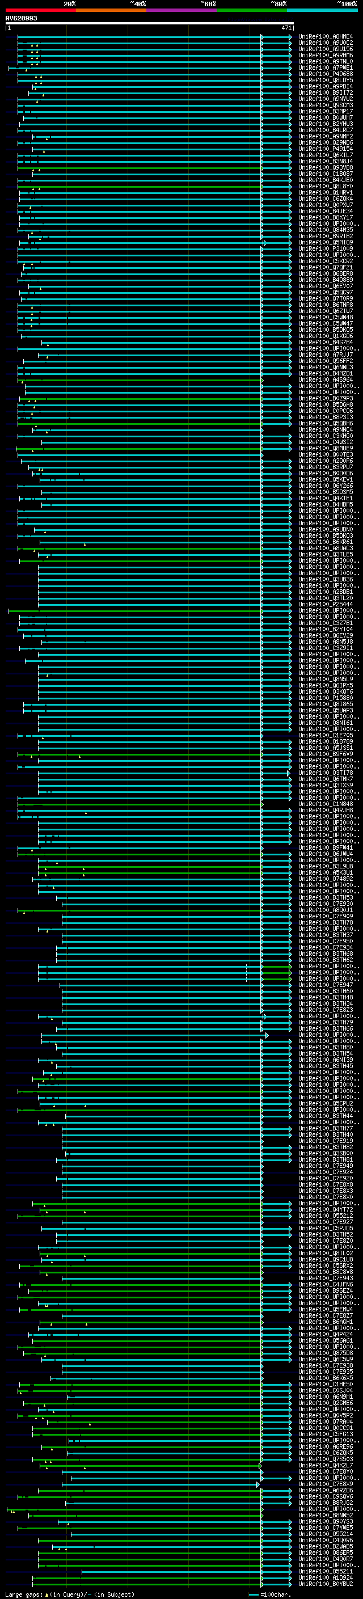Select hit label UniRef100_B6TNR8
This screenshot has height=1599, width=363.
(x=325, y=305)
